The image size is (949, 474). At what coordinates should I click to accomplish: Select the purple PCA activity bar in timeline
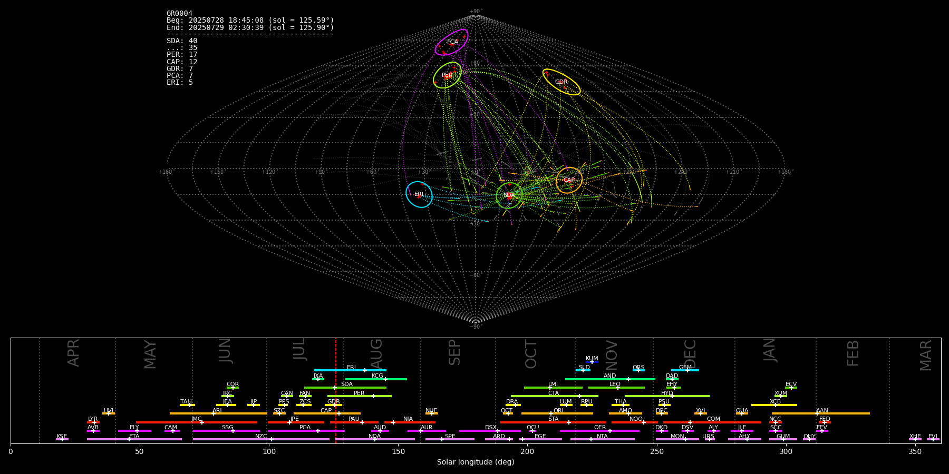click(x=306, y=431)
